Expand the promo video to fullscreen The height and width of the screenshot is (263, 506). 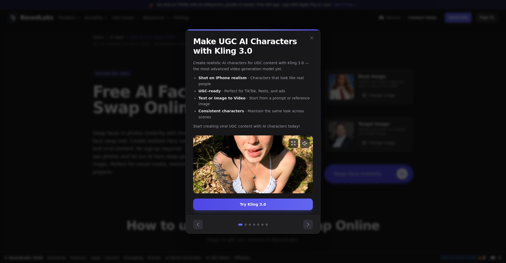click(x=293, y=143)
